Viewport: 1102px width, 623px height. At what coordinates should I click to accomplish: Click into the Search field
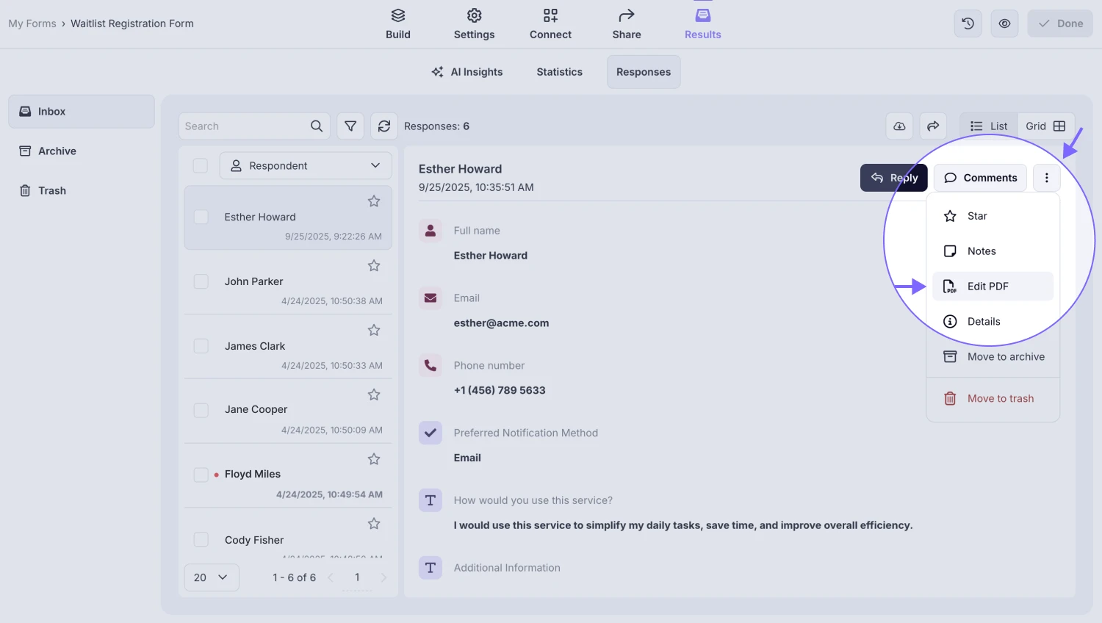point(242,126)
